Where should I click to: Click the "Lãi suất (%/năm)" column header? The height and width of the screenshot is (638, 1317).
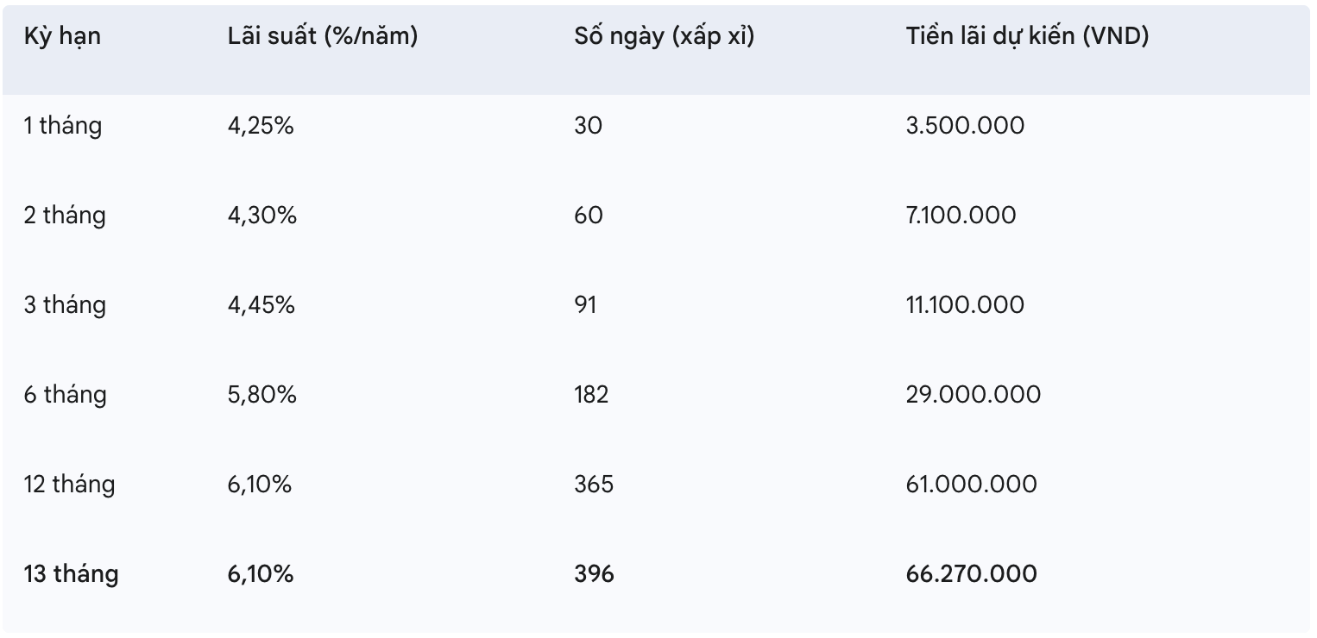[x=323, y=36]
